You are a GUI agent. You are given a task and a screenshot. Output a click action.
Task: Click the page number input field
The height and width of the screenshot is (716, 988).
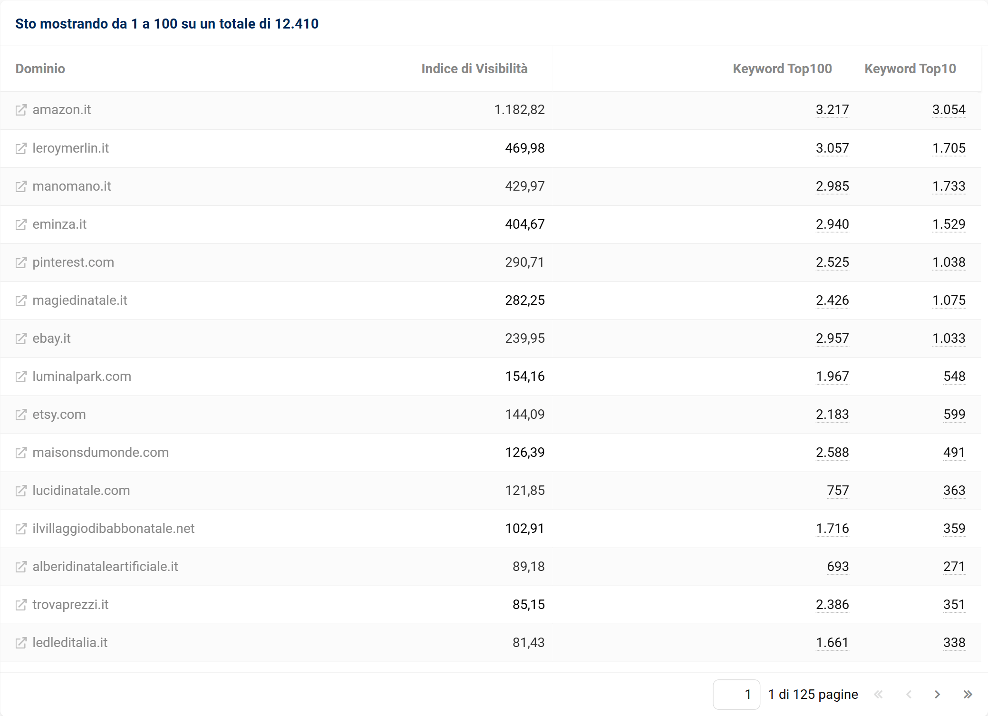(x=736, y=695)
